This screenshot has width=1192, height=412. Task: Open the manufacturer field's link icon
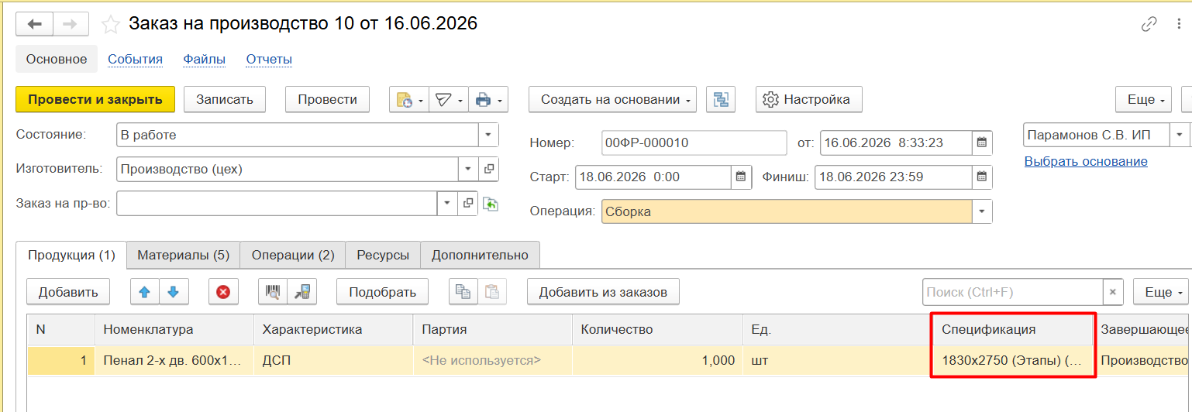[x=489, y=169]
